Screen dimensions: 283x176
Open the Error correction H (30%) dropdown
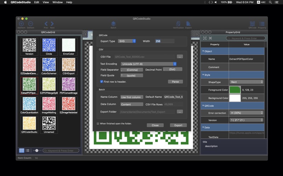click(x=246, y=113)
